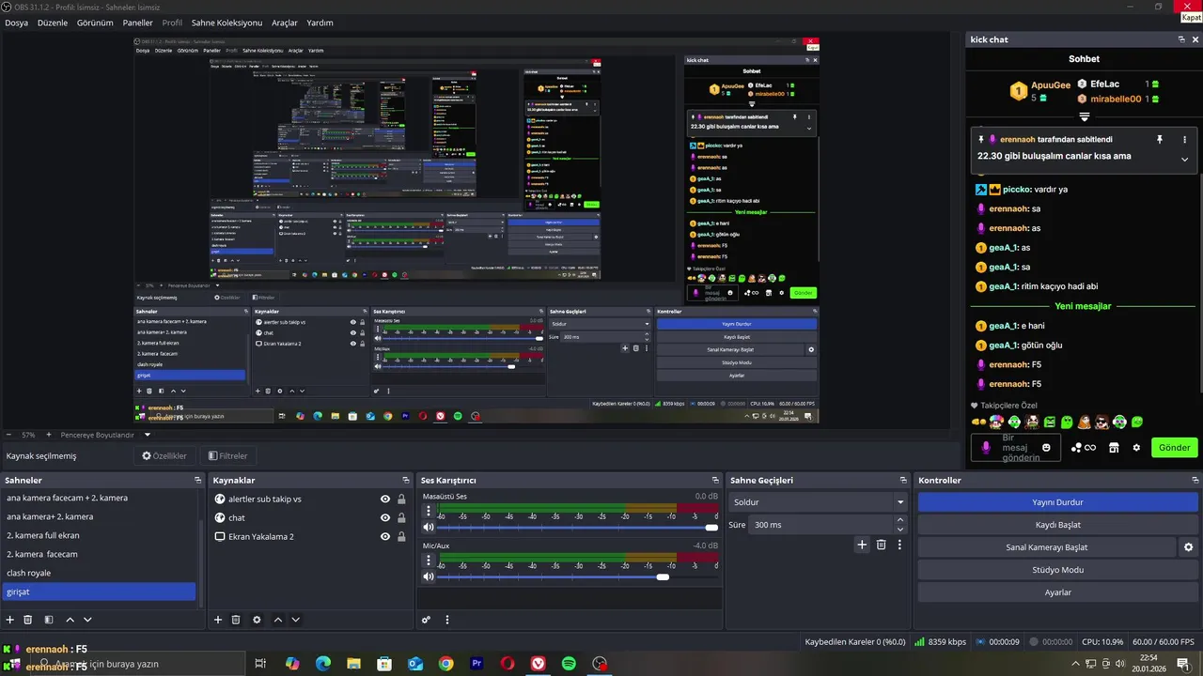This screenshot has width=1203, height=676.
Task: Undock the Kaynaklar panel
Action: coord(404,480)
